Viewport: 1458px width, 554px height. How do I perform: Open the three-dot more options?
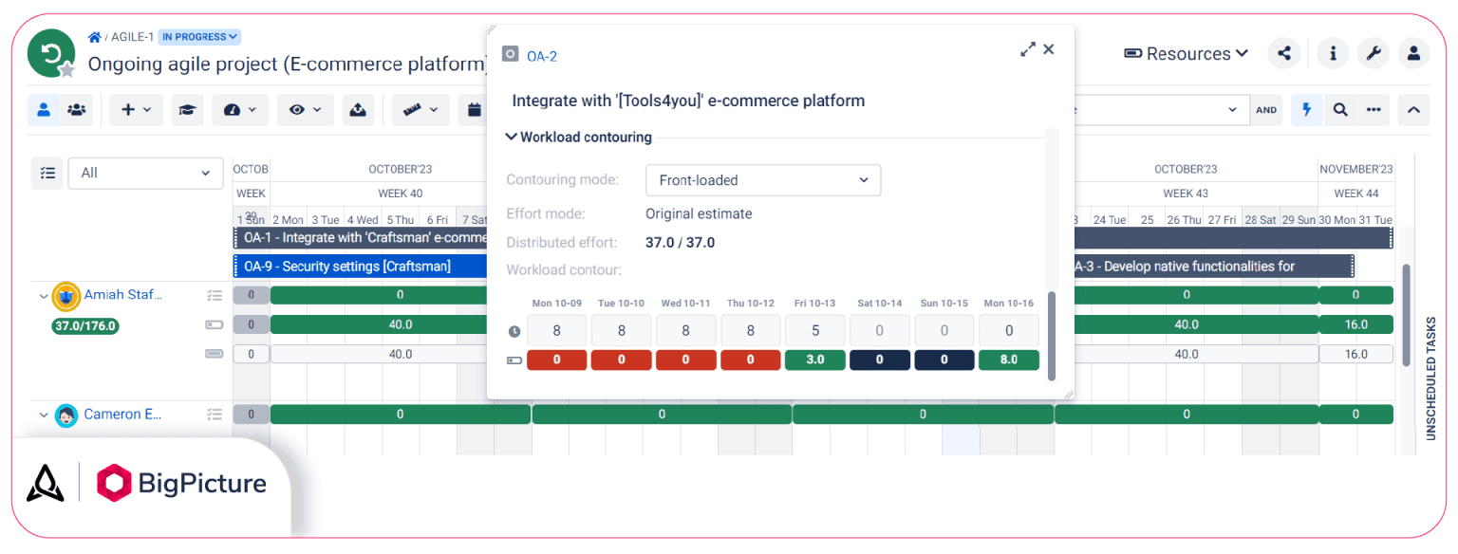1374,110
